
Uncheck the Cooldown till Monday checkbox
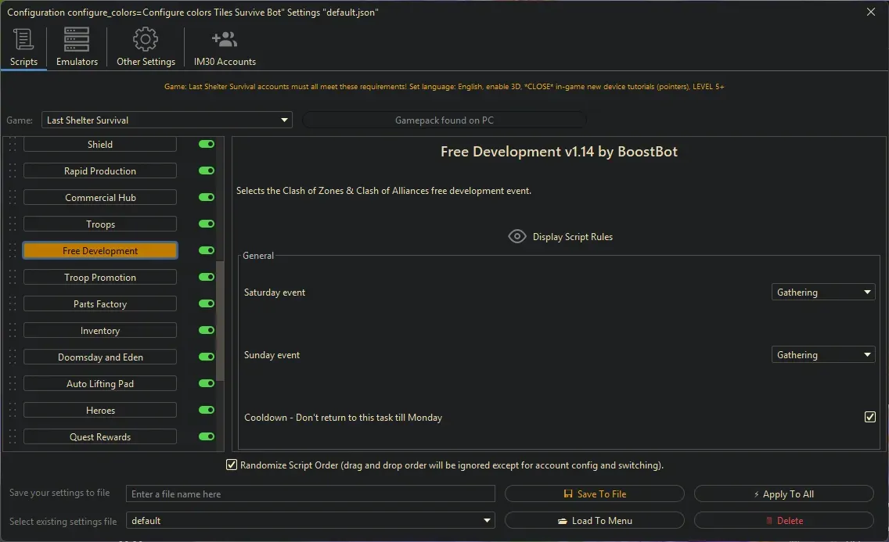tap(869, 417)
